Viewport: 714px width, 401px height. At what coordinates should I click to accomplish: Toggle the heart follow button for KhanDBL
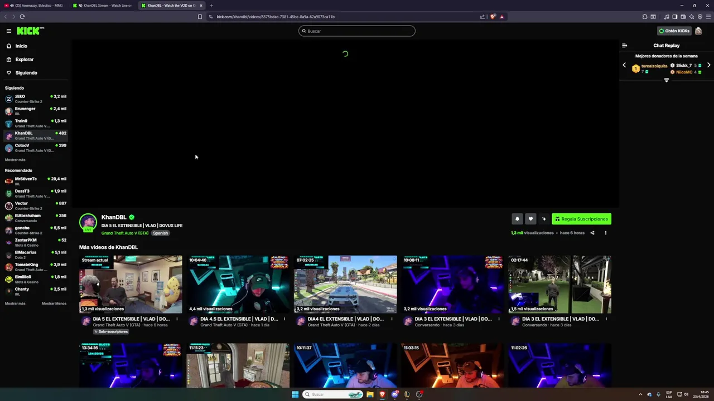[x=530, y=219]
